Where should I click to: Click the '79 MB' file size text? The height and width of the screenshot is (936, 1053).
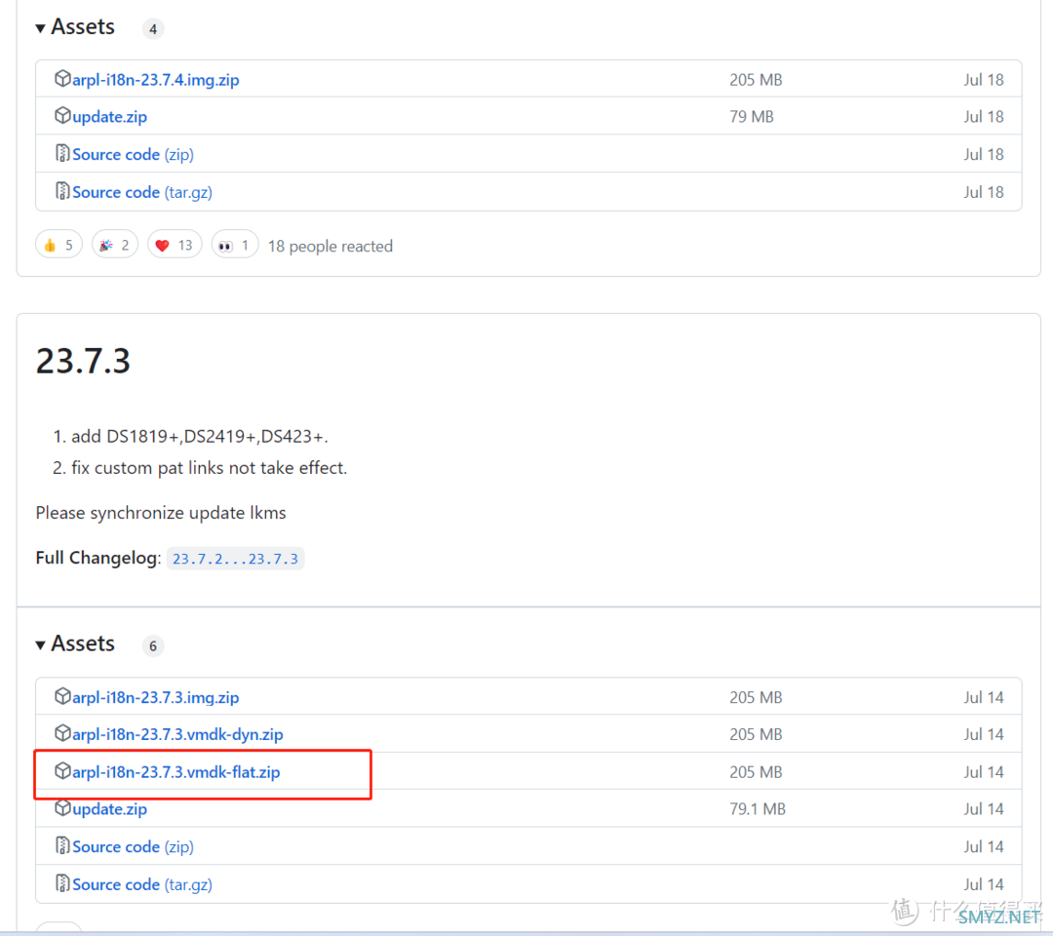[x=752, y=117]
